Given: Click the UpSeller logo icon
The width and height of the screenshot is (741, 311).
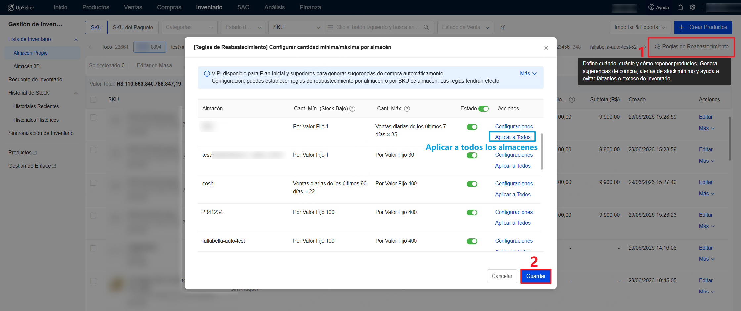Looking at the screenshot, I should pyautogui.click(x=11, y=7).
